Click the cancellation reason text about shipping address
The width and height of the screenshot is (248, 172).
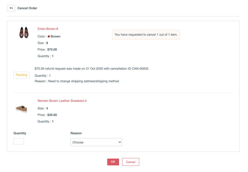pos(77,81)
